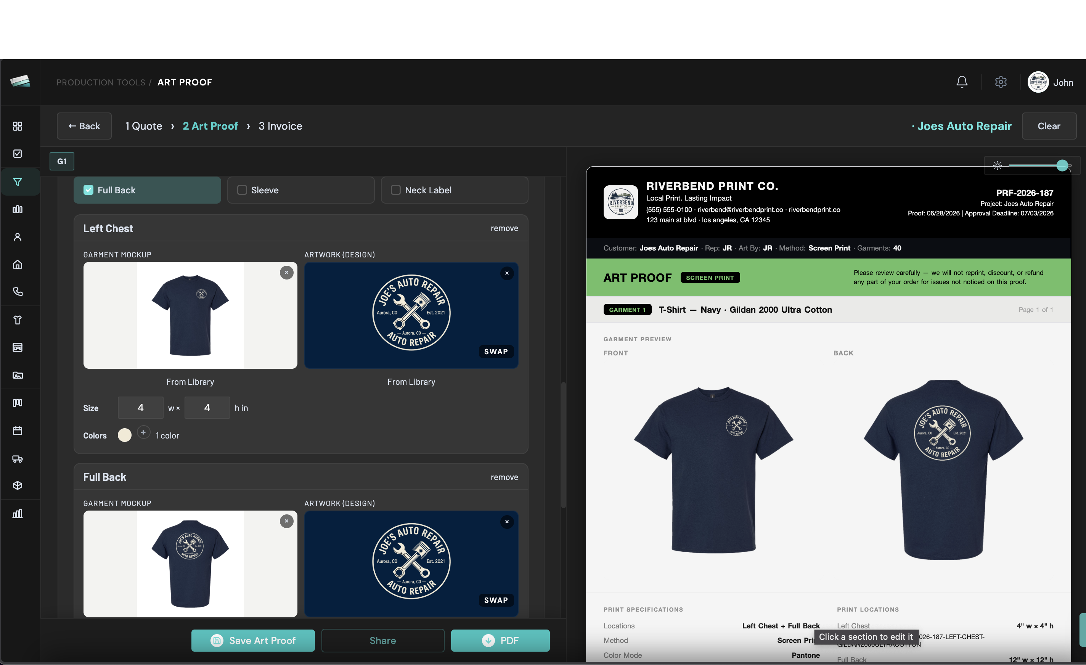Click 'Left Chest + Full Back' locations value

(781, 626)
